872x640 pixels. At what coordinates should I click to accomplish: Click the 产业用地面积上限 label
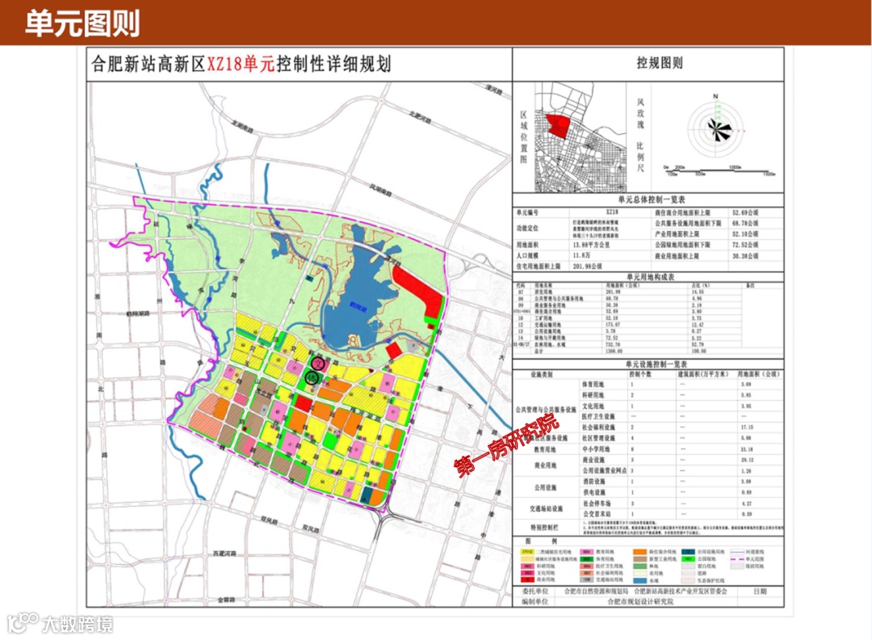pyautogui.click(x=677, y=234)
